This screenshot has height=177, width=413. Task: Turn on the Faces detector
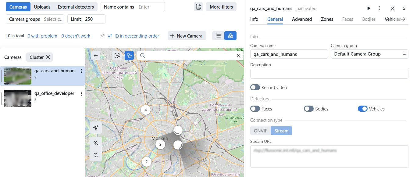[x=255, y=109]
